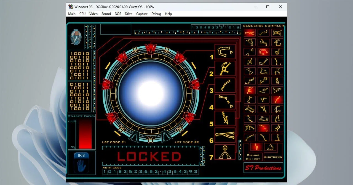Viewport: 353px width, 185px height.
Task: Click the Stargate Energy level bar
Action: pos(85,134)
